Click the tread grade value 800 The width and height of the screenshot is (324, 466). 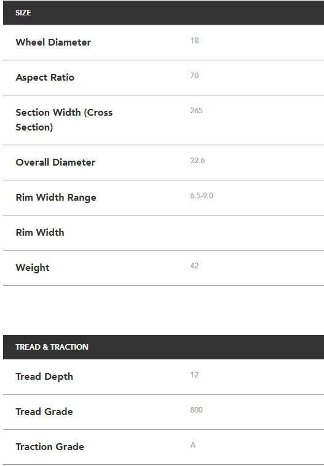pos(196,410)
